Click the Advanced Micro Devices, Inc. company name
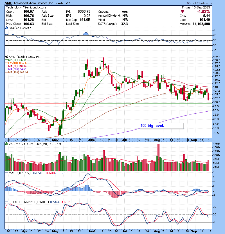Image resolution: width=225 pixels, height=234 pixels. (x=34, y=3)
